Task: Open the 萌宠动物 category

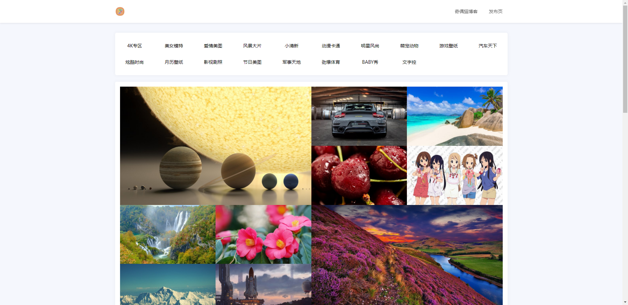Action: click(x=409, y=46)
